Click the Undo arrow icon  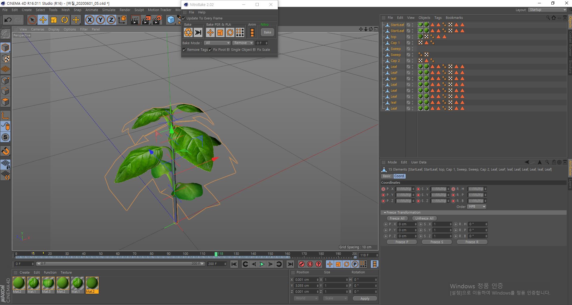8,20
